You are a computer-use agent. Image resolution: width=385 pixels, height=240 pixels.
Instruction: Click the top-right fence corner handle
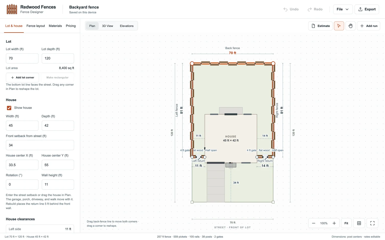273,63
